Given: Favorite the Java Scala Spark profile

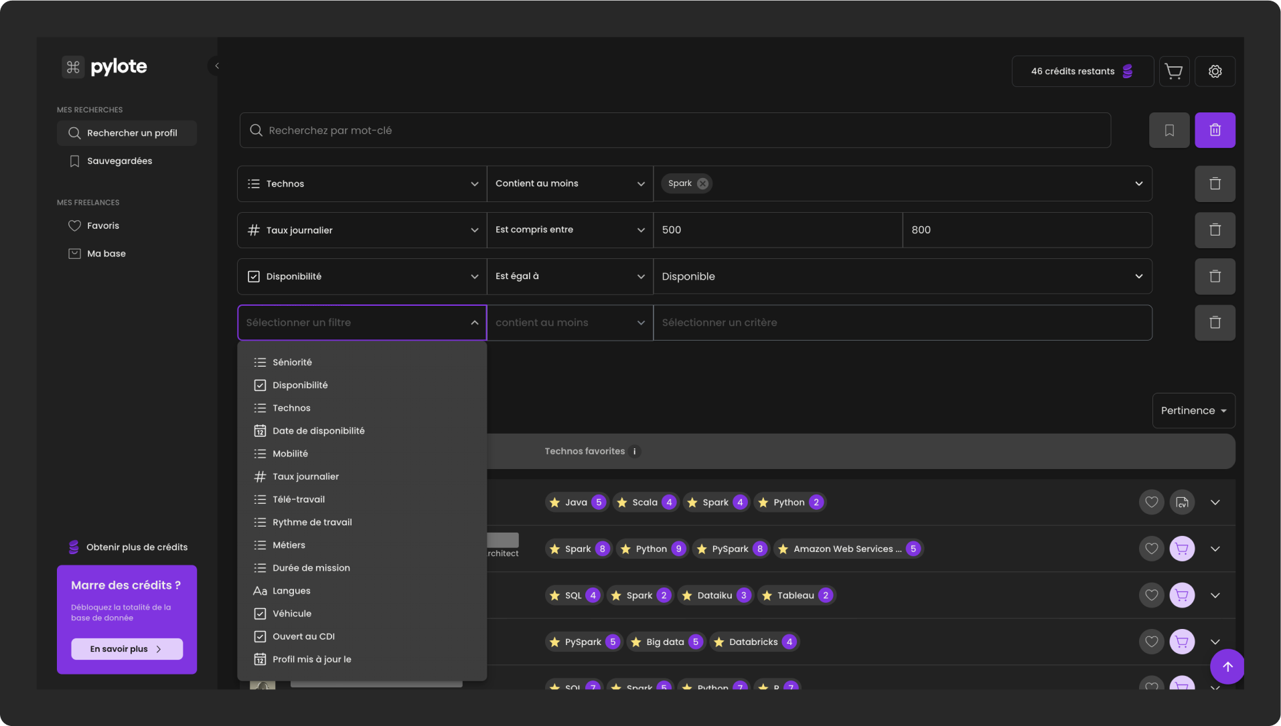Looking at the screenshot, I should [x=1151, y=503].
